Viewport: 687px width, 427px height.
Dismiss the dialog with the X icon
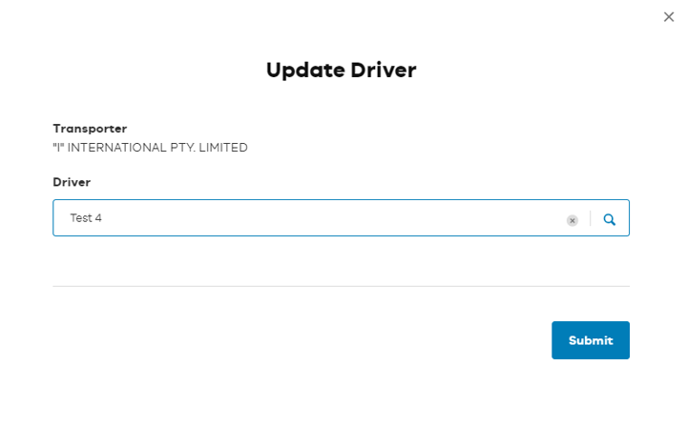coord(669,16)
